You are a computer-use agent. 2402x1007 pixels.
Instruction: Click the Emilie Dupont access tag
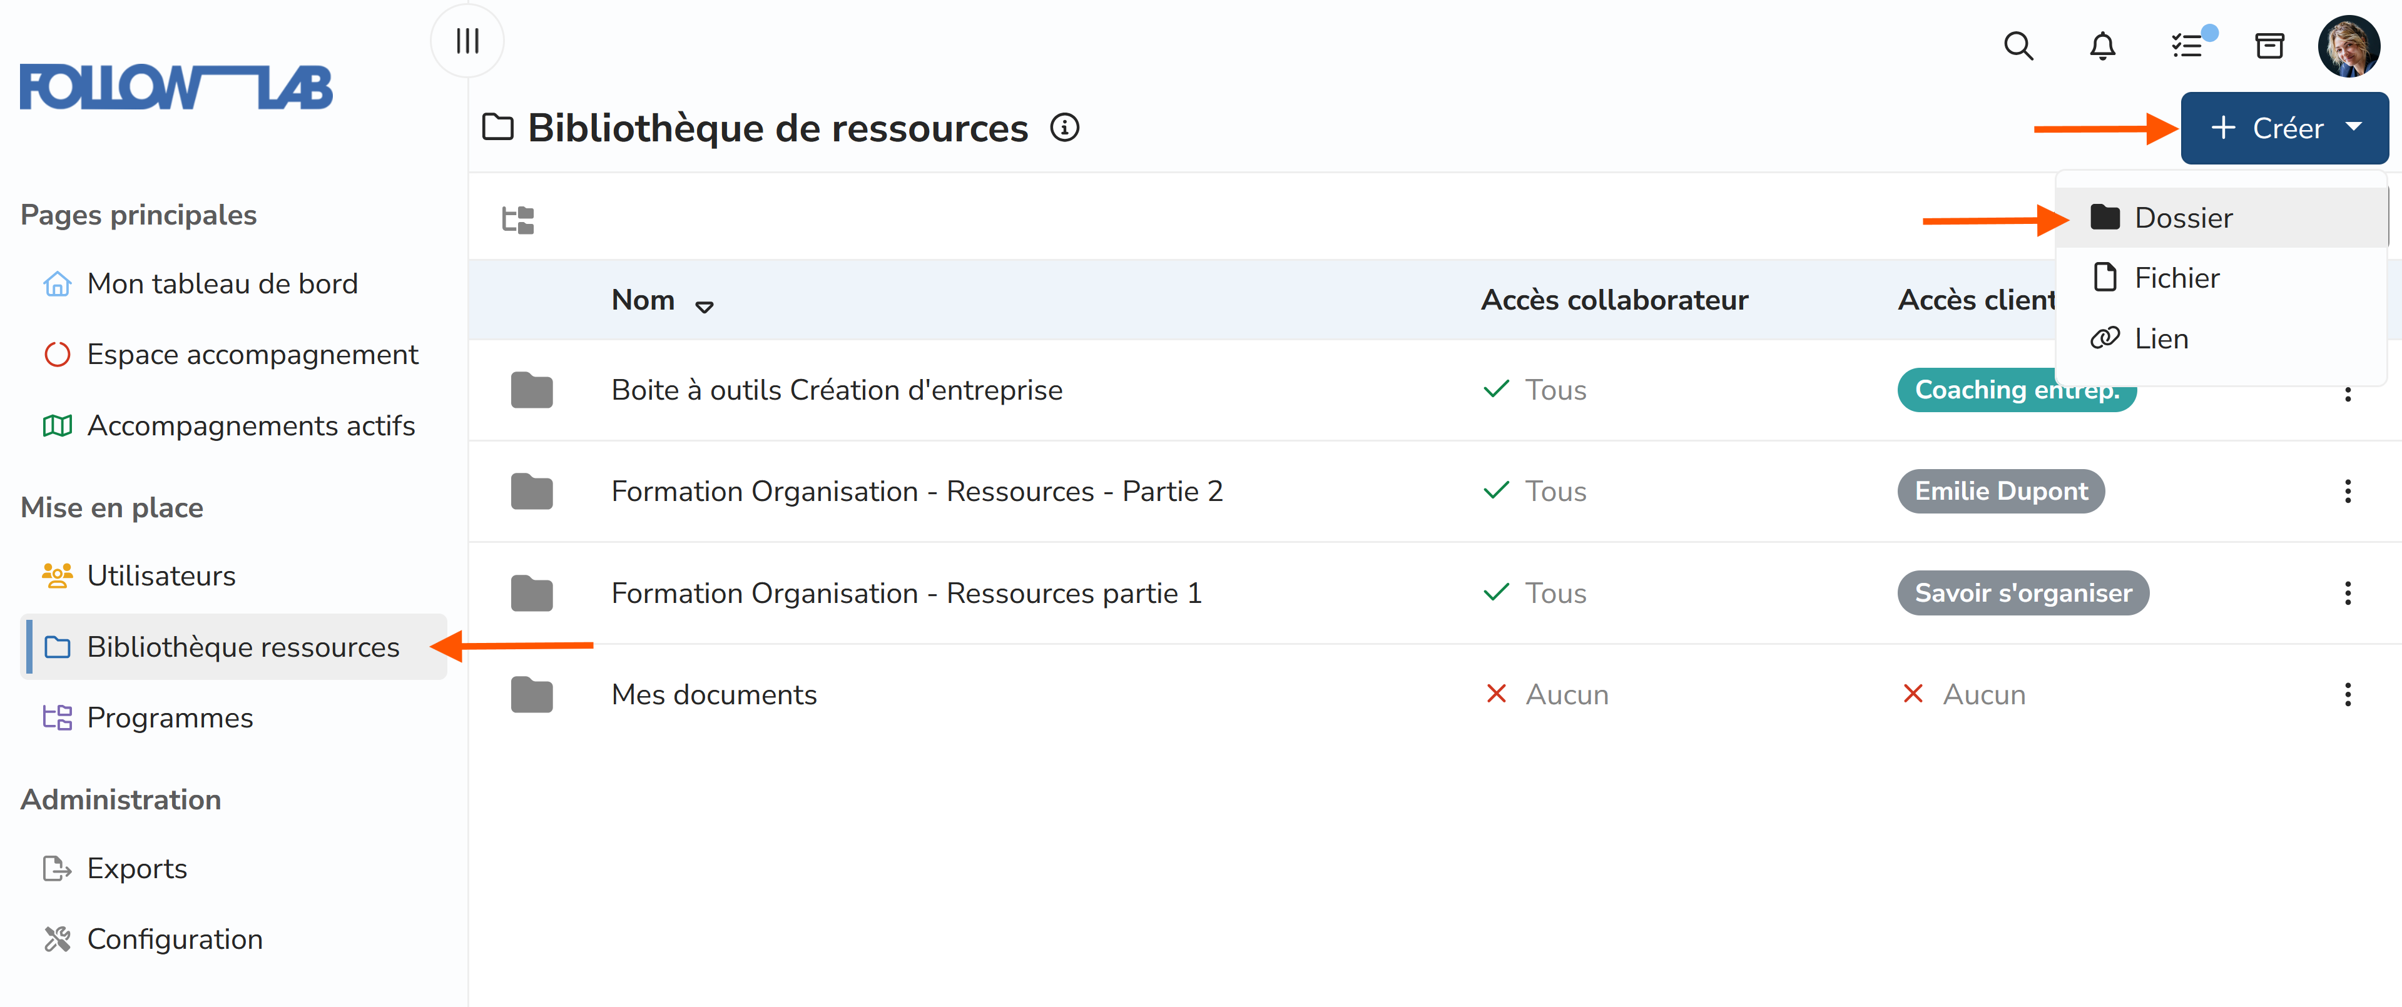click(2001, 492)
